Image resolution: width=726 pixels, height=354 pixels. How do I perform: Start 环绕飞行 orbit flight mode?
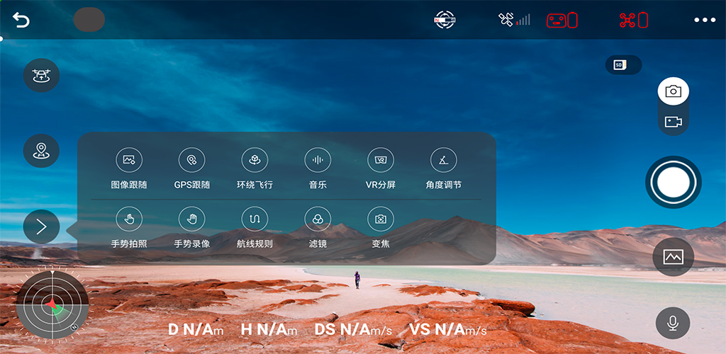pos(255,161)
